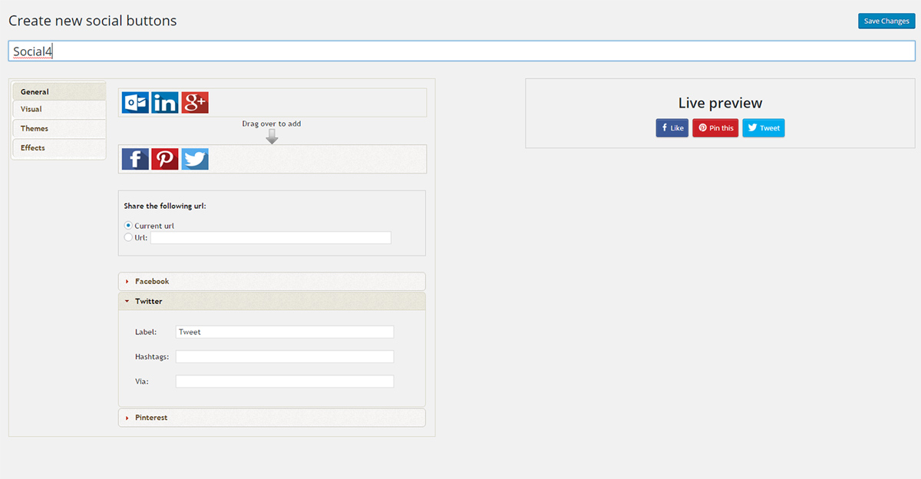Switch to the Visual tab
The height and width of the screenshot is (479, 921).
tap(59, 110)
